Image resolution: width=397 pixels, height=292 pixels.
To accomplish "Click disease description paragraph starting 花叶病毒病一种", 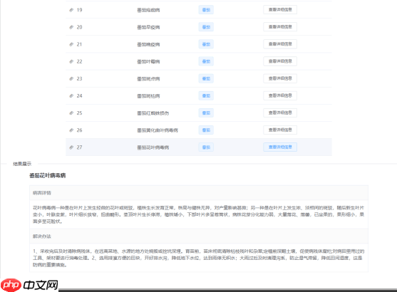I will click(198, 214).
